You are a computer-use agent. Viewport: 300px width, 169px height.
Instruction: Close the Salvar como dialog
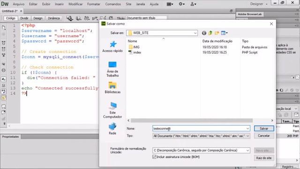271,24
